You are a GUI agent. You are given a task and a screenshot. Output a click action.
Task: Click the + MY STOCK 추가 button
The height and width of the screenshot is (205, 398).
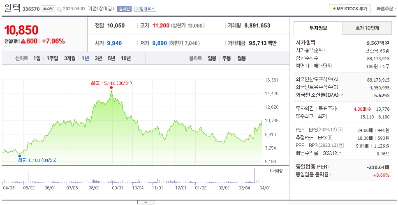pyautogui.click(x=349, y=9)
